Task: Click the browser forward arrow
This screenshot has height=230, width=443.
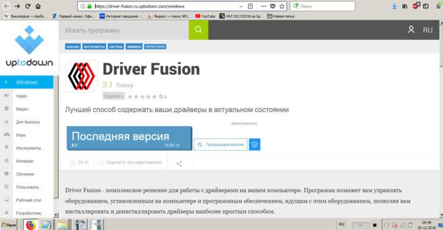Action: click(x=17, y=6)
